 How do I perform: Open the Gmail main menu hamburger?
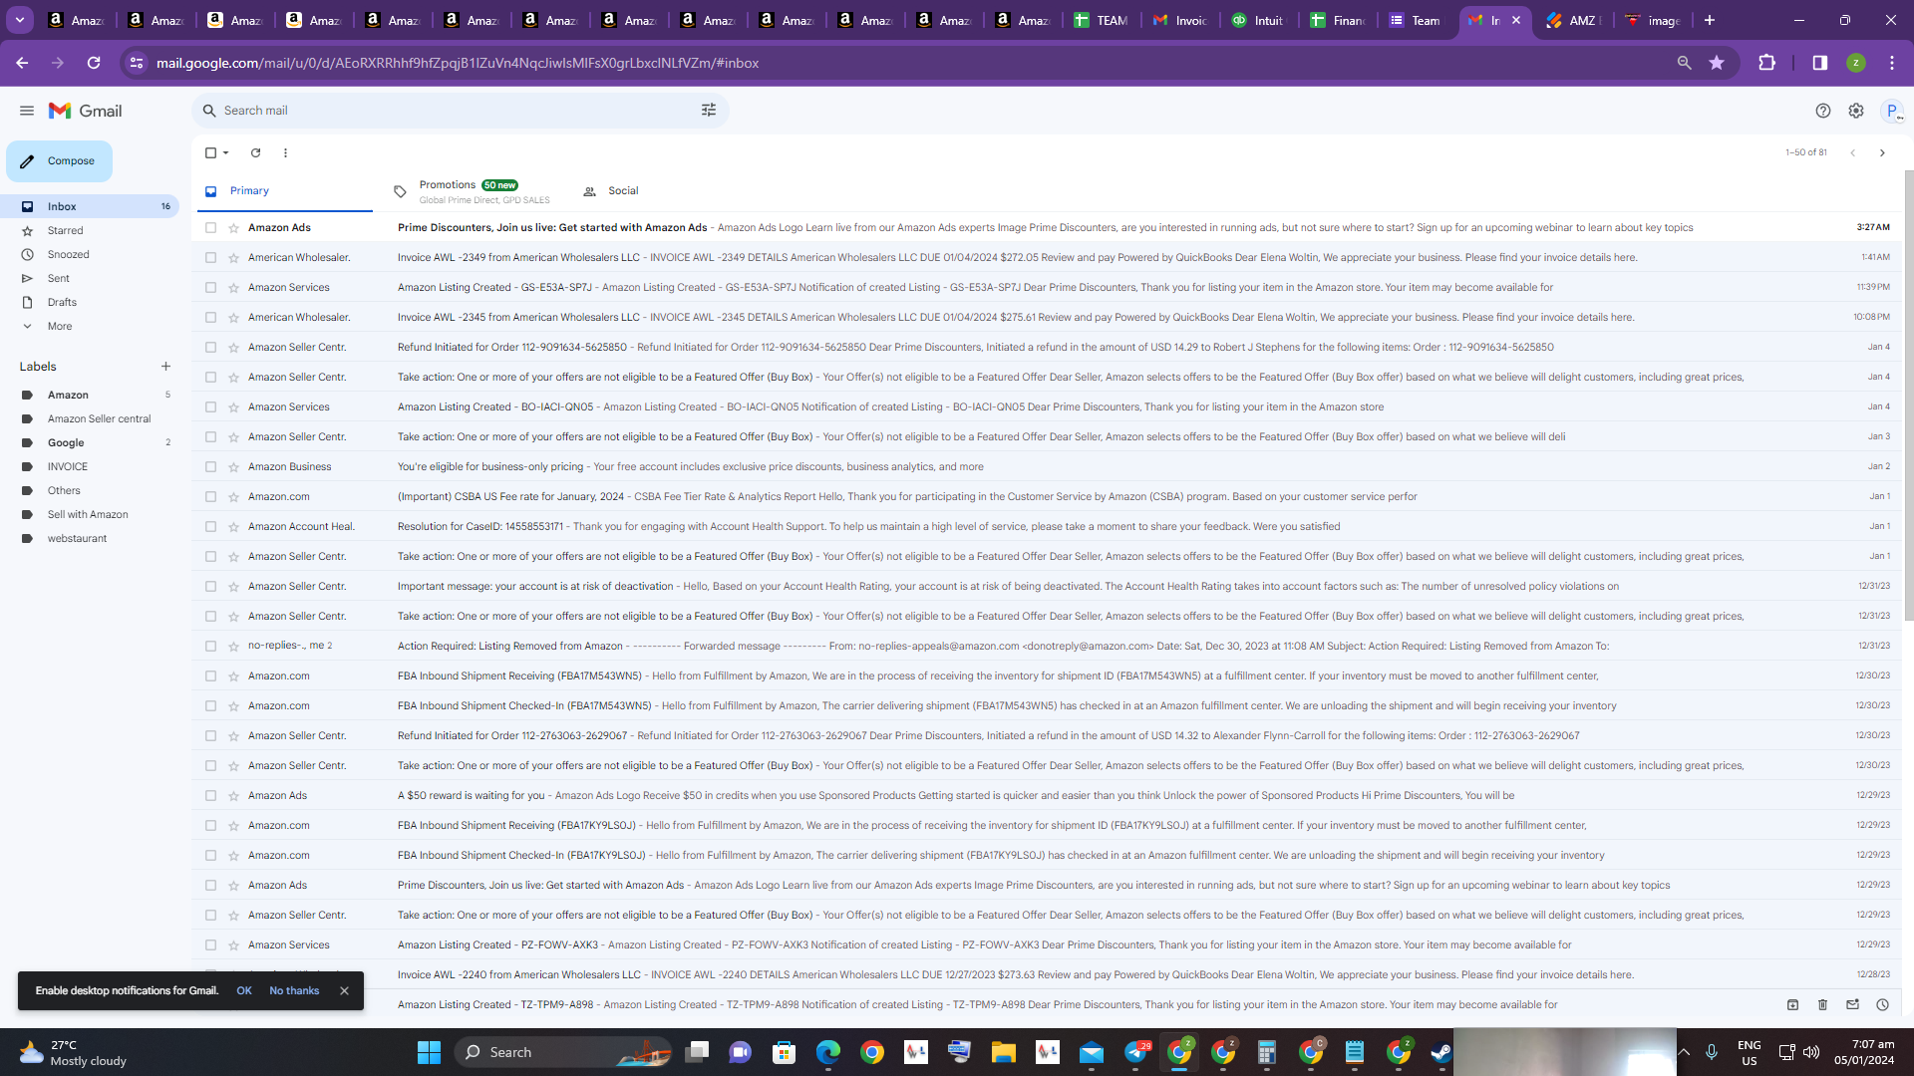pos(27,111)
